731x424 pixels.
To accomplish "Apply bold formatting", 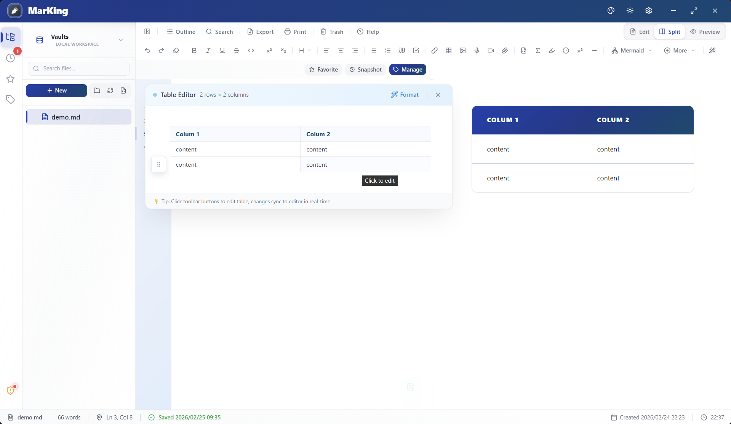I will (x=194, y=50).
